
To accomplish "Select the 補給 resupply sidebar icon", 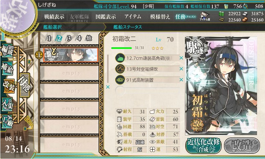I will tap(7, 68).
